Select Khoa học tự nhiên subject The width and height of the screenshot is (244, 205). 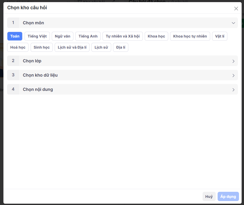[190, 36]
